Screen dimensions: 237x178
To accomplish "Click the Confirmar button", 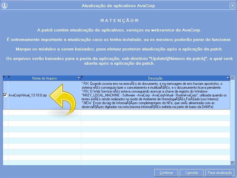I will (x=166, y=173).
